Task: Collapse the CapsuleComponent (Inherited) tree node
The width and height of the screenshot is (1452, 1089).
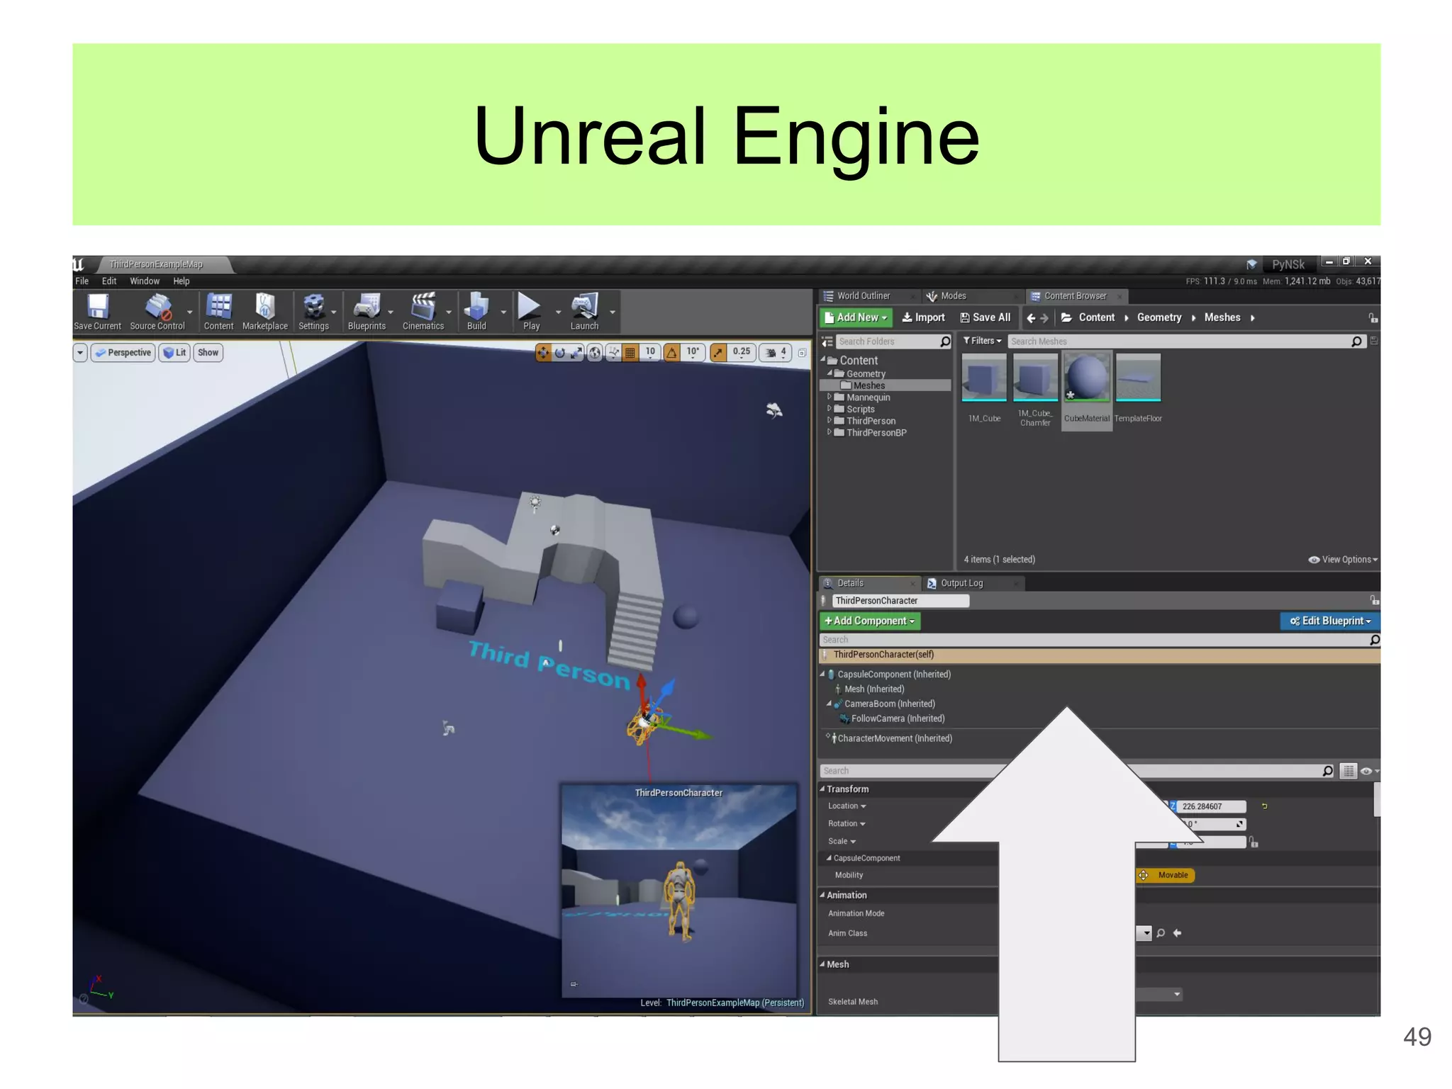Action: point(822,674)
